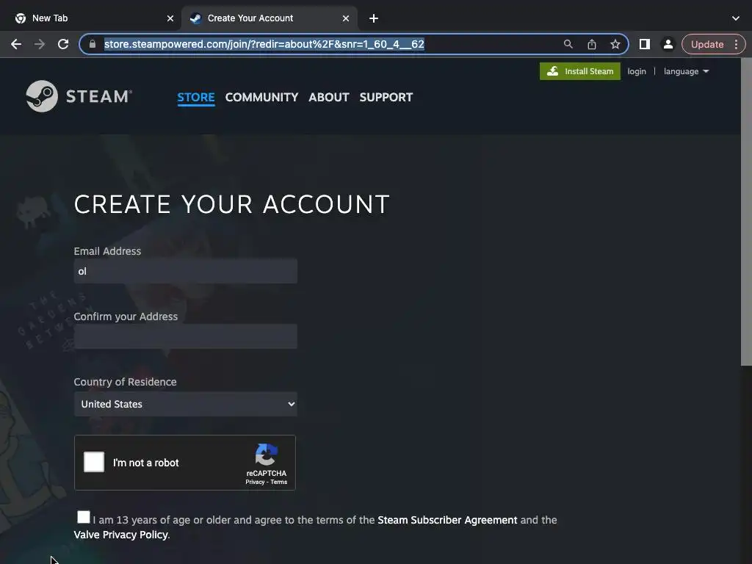Click the browser forward arrow

coord(40,44)
